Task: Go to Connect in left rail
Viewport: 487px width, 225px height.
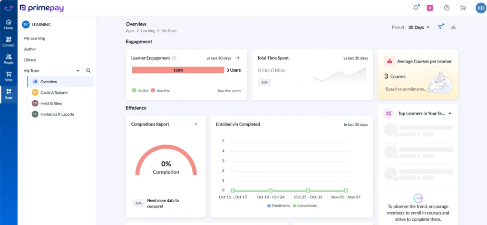Action: [x=9, y=42]
